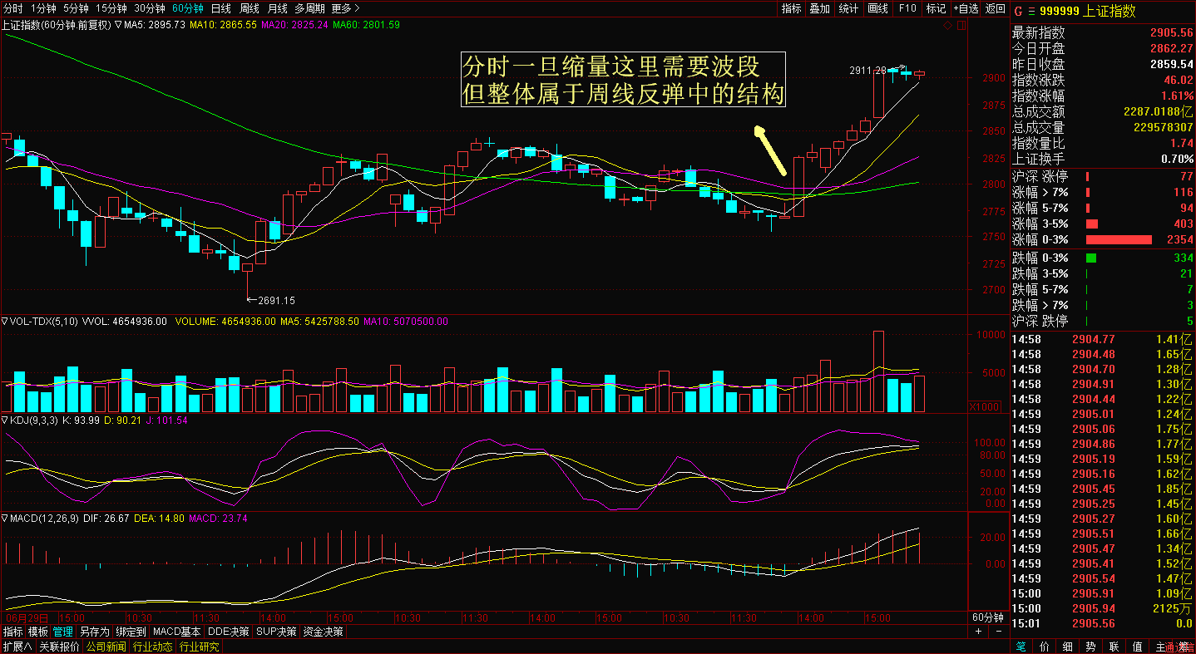Select the 60分钟 period tab
The height and width of the screenshot is (654, 1196).
click(188, 8)
